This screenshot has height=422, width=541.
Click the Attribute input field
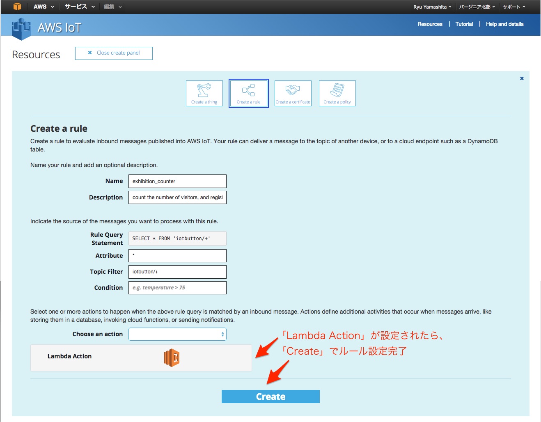(177, 256)
